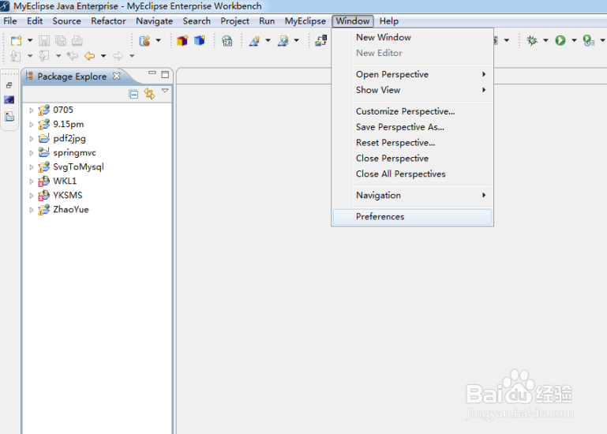Open the Open Perspective submenu
The height and width of the screenshot is (434, 607).
tap(413, 74)
